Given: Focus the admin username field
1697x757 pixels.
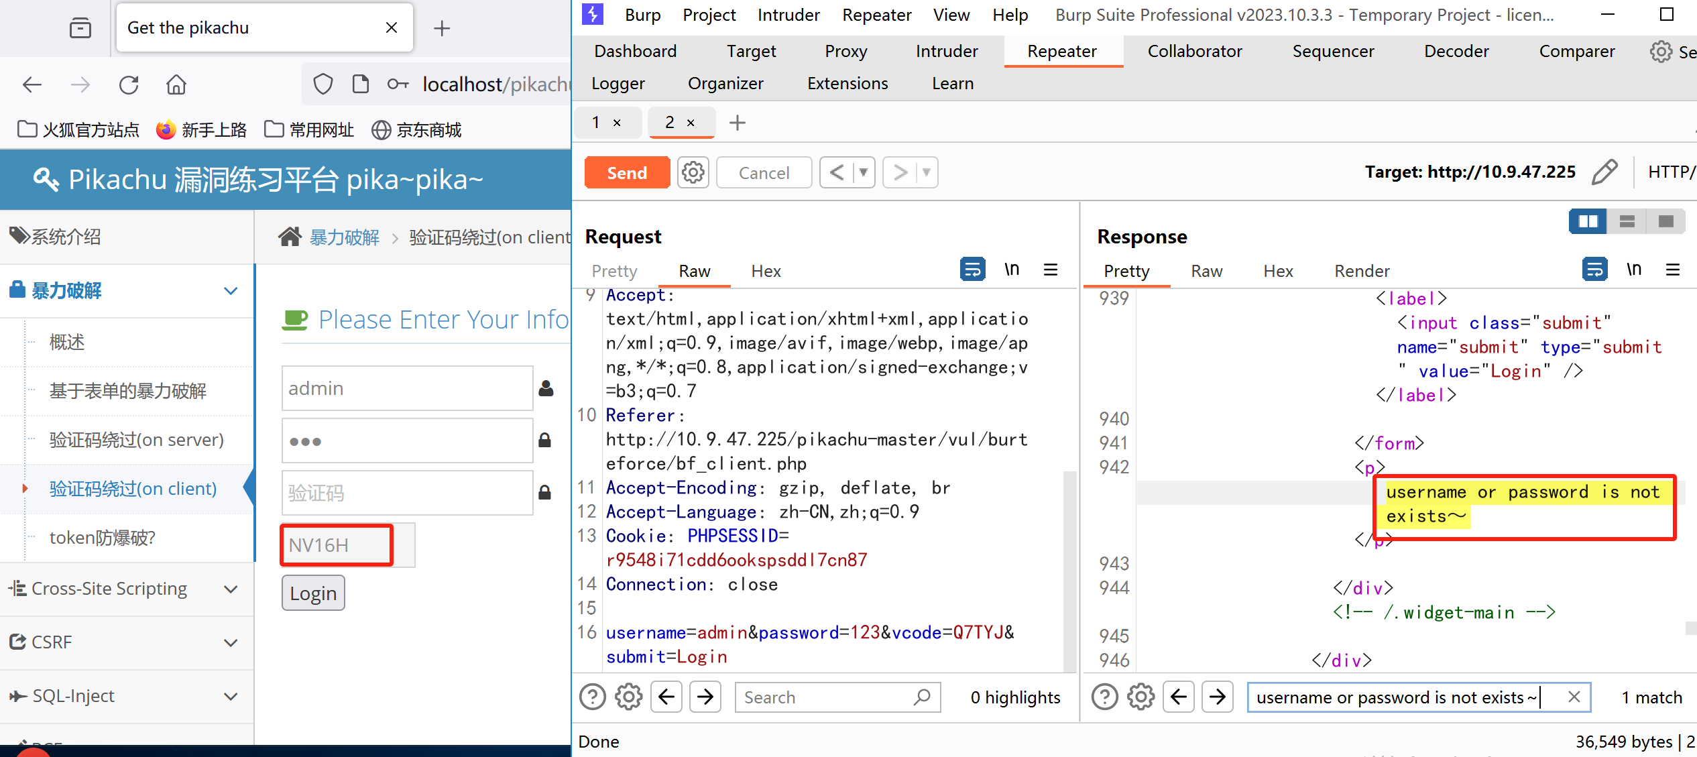Looking at the screenshot, I should pos(407,388).
